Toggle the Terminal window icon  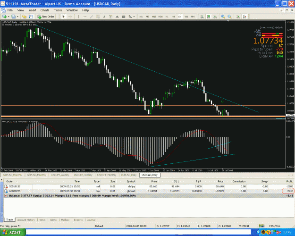coord(31,17)
